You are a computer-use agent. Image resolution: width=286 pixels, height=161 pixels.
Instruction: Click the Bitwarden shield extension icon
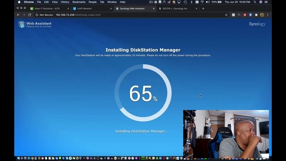coord(251,15)
